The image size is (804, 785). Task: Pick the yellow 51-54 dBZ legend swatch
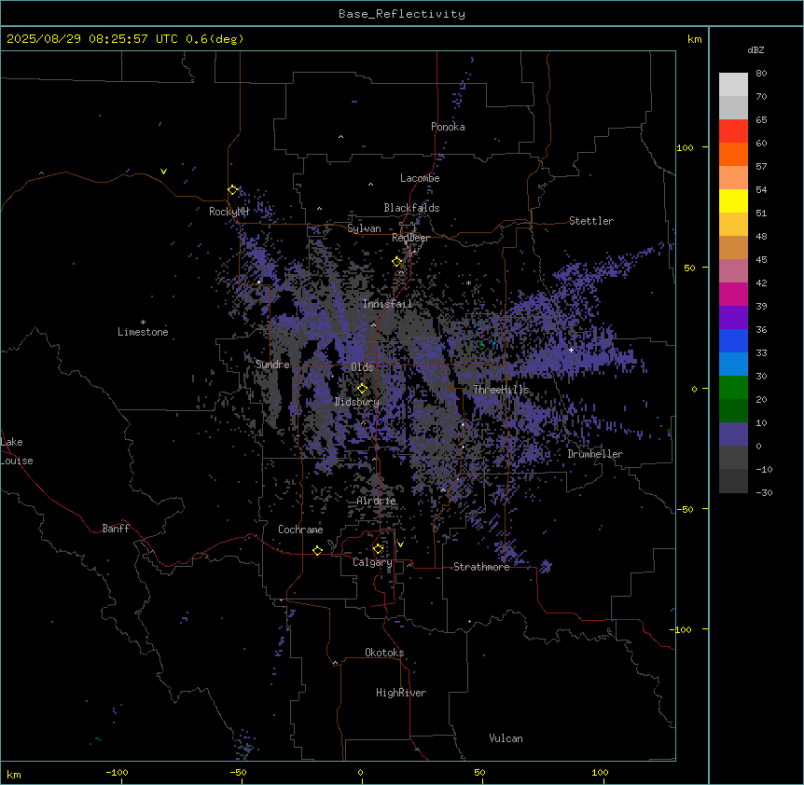coord(733,200)
